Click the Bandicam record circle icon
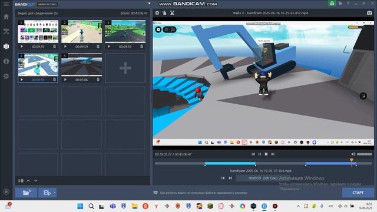Screen dimensions: 377x212 6,191
